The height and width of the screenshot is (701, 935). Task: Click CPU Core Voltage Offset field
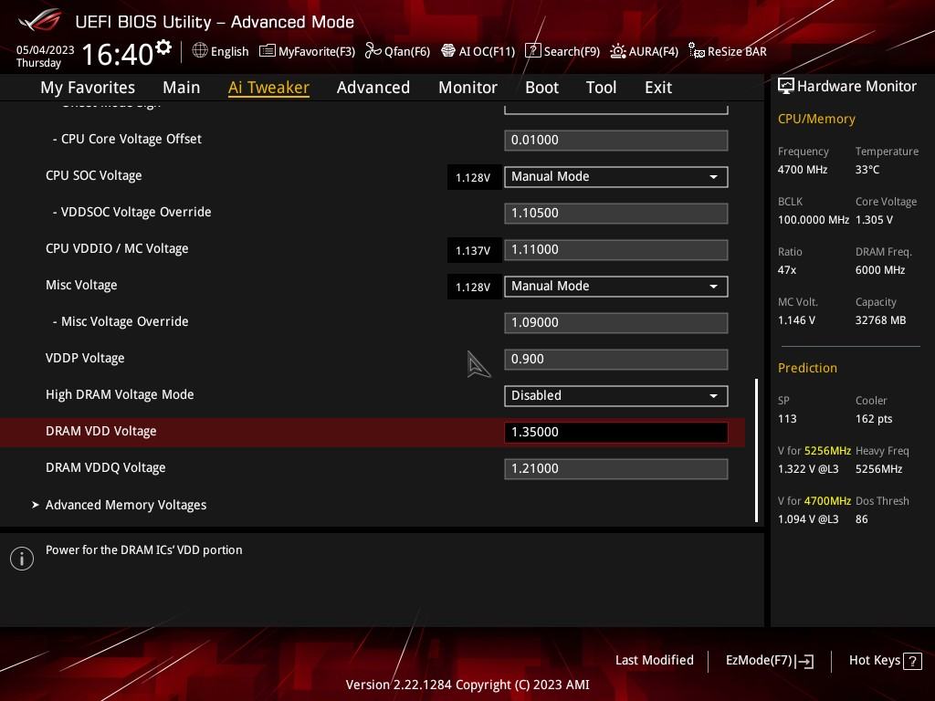616,140
